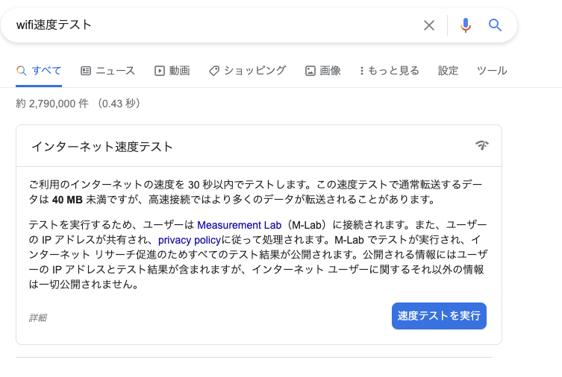This screenshot has height=377, width=562.
Task: Click the Wi-Fi speed icon in card header
Action: tap(482, 145)
